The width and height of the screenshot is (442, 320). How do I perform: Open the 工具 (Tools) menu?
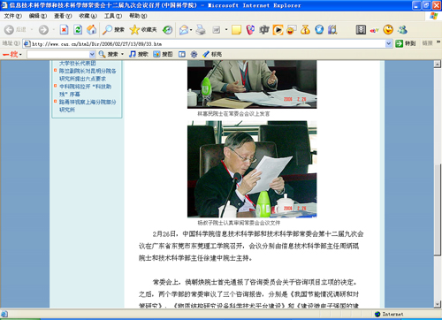pyautogui.click(x=113, y=16)
